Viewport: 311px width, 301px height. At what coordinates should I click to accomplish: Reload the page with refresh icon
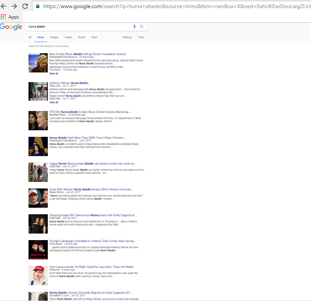click(x=25, y=6)
